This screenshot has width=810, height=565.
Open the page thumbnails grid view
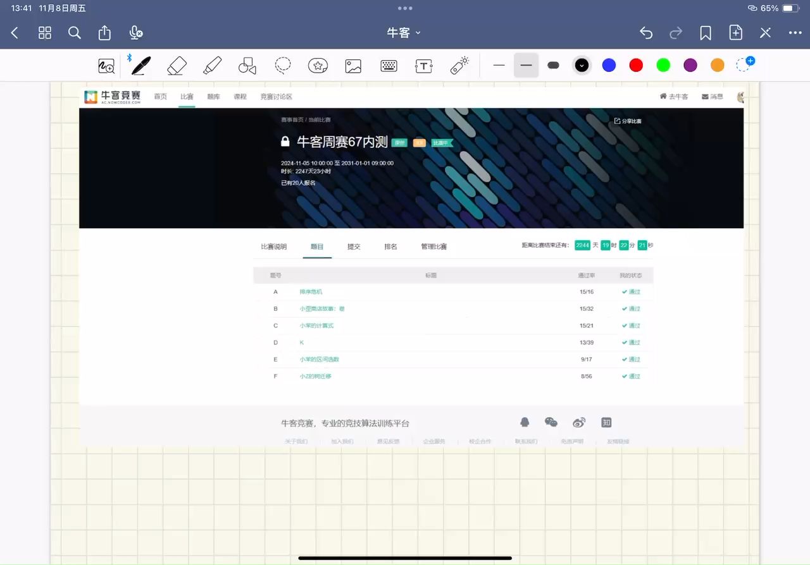(x=45, y=33)
